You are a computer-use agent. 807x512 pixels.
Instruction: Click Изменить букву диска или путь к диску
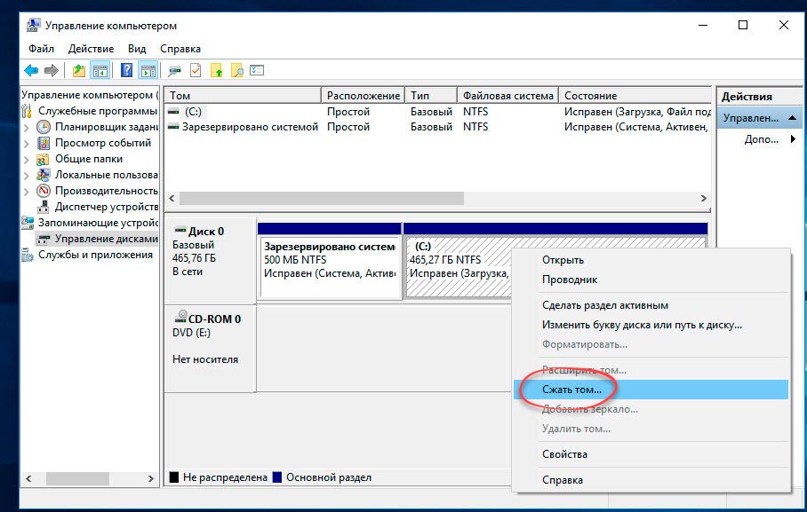tap(641, 325)
